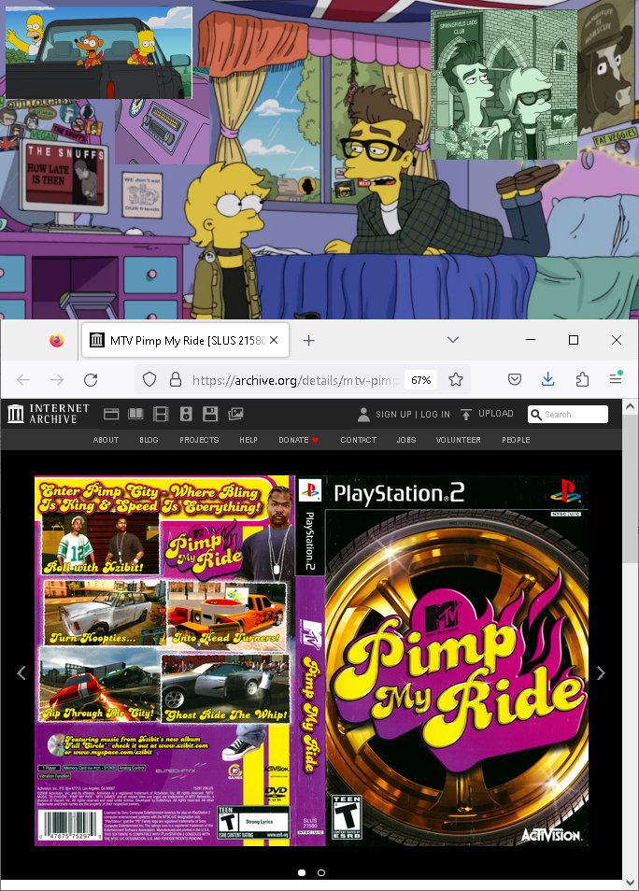
Task: Open the Software floppy disk icon
Action: [210, 414]
